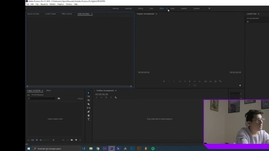269x151 pixels.
Task: Open the Lumetri Scopes tab
Action: tap(50, 14)
